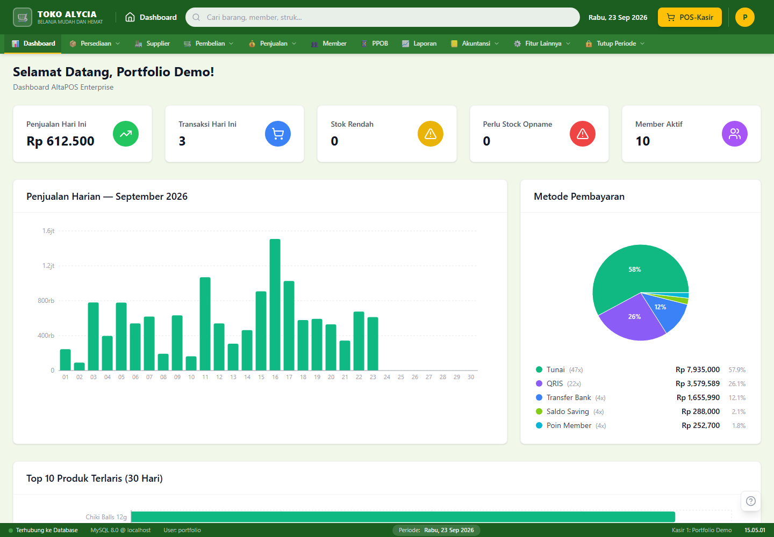Click the Toko Alycia store logo icon
The height and width of the screenshot is (537, 774).
(23, 17)
